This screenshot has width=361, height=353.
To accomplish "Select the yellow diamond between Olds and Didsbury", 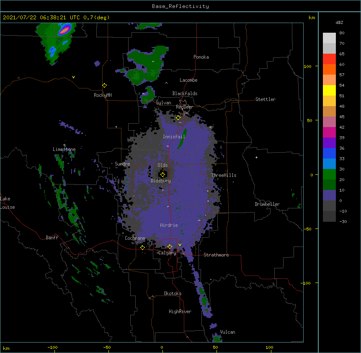I will point(163,175).
